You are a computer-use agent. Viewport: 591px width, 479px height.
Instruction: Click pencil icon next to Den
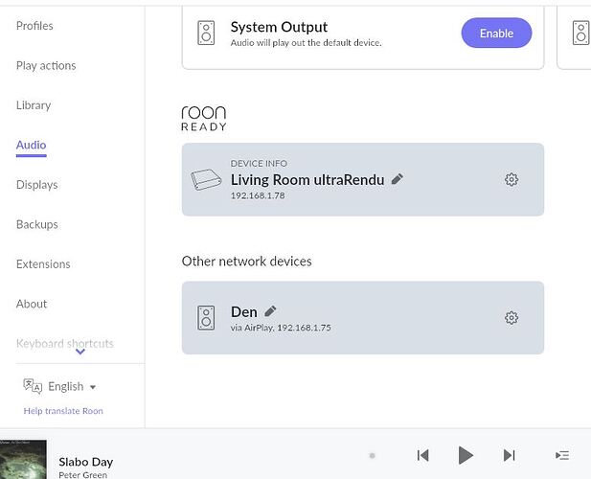point(270,311)
